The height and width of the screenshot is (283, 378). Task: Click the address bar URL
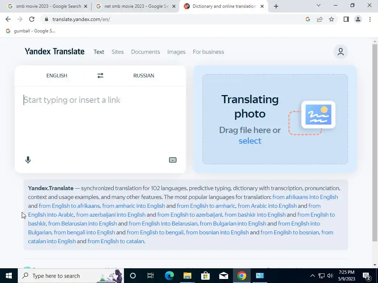pyautogui.click(x=81, y=19)
